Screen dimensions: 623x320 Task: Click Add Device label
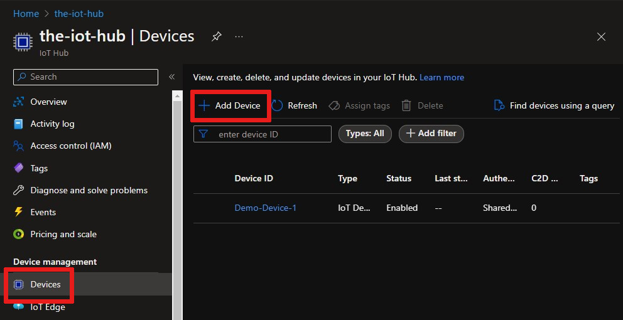[237, 105]
